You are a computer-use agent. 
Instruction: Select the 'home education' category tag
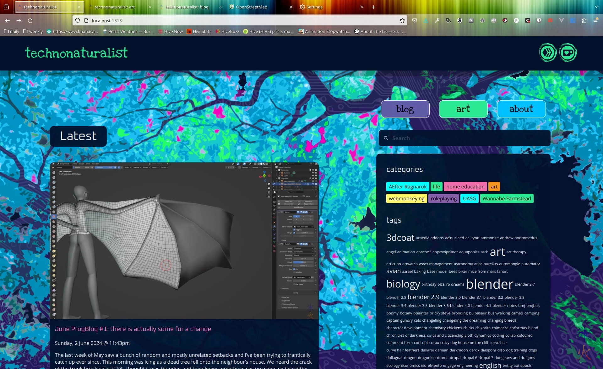[x=465, y=187]
